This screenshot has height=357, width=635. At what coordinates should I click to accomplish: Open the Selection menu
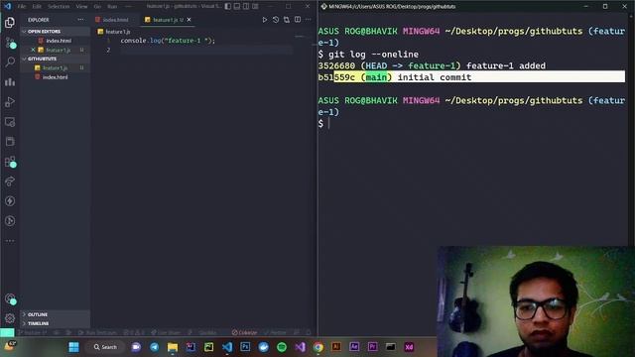(59, 7)
